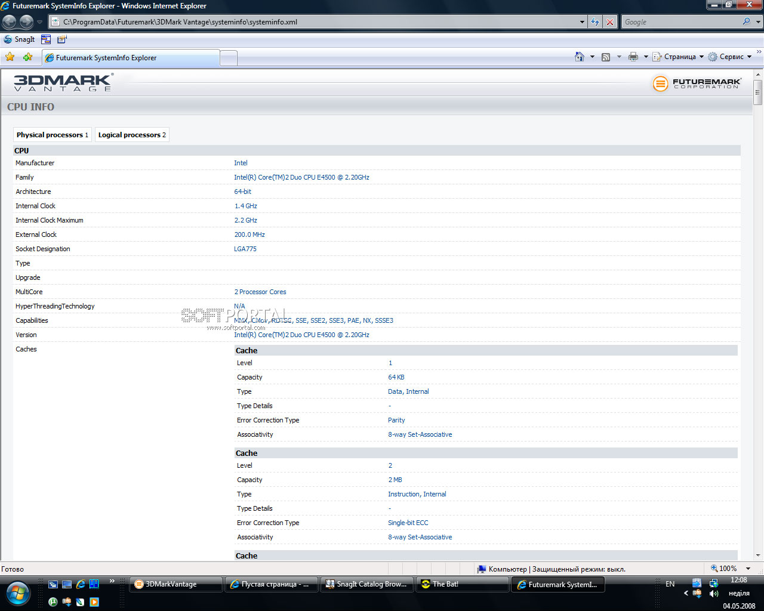The height and width of the screenshot is (611, 764).
Task: Click the page scrollbar down arrow
Action: (758, 556)
